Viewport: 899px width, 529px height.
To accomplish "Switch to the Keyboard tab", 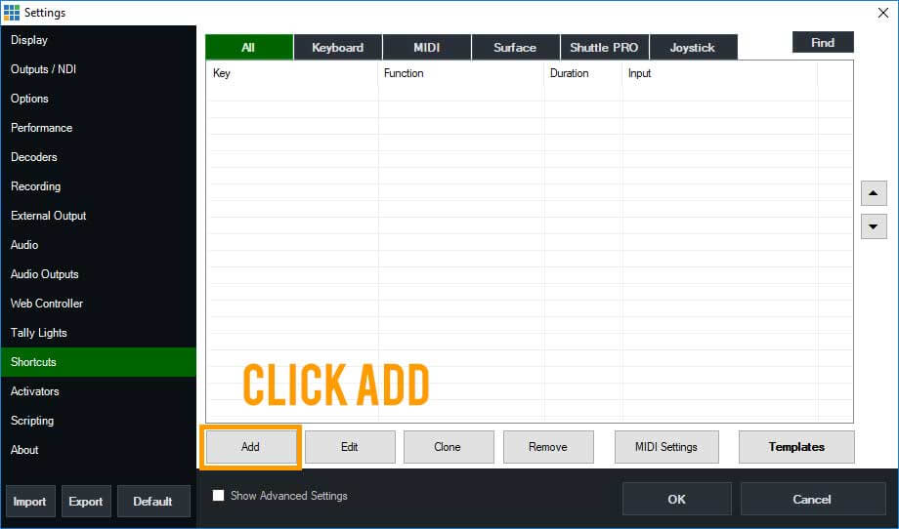I will click(337, 47).
